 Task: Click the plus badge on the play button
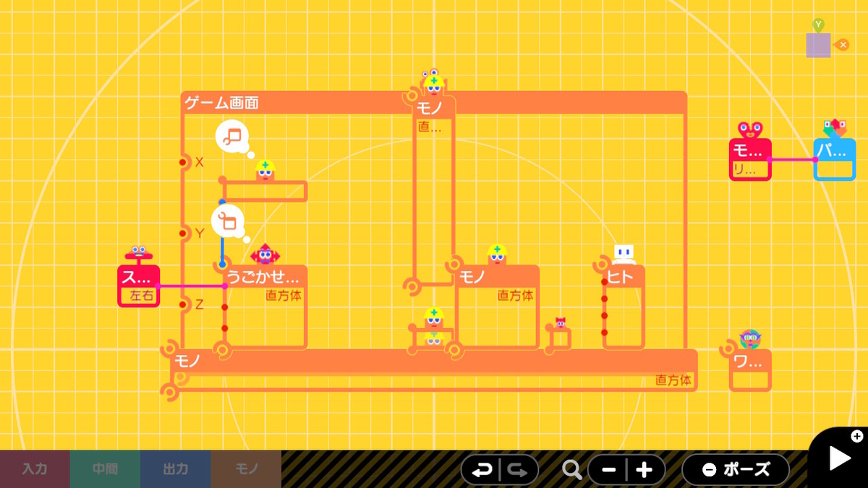coord(857,436)
